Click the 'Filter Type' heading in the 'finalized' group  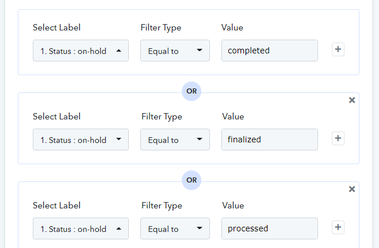click(x=162, y=117)
